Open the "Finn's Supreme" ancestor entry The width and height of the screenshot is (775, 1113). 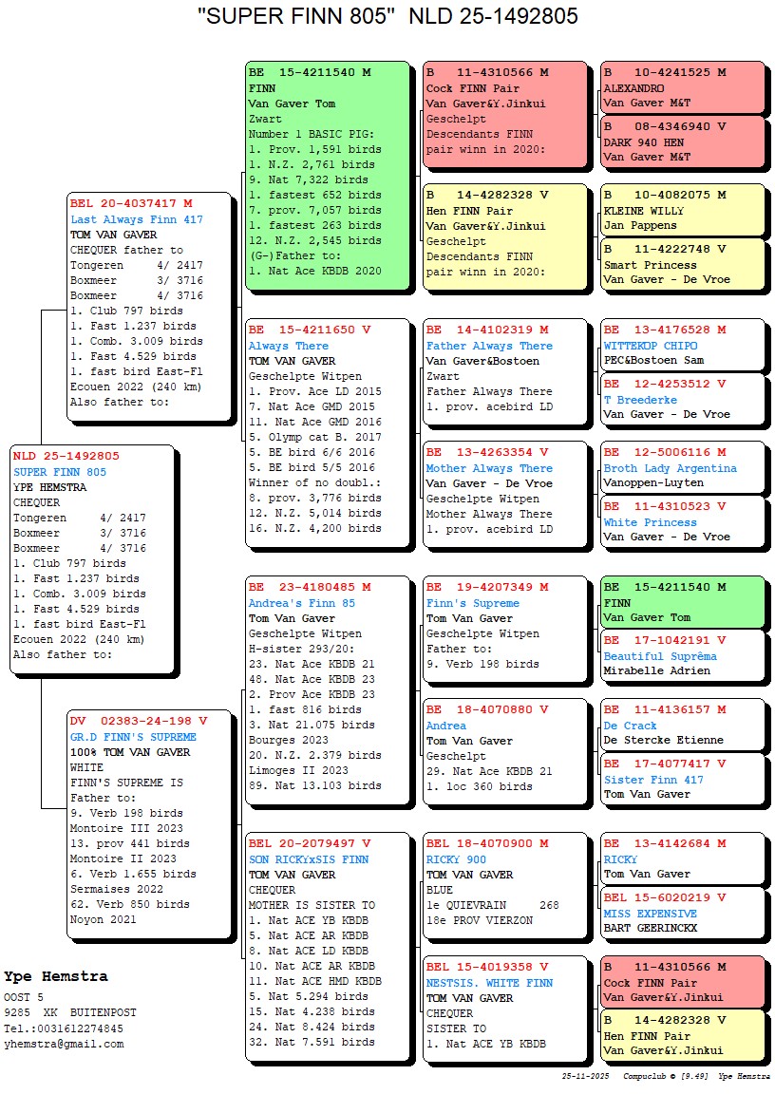point(472,603)
